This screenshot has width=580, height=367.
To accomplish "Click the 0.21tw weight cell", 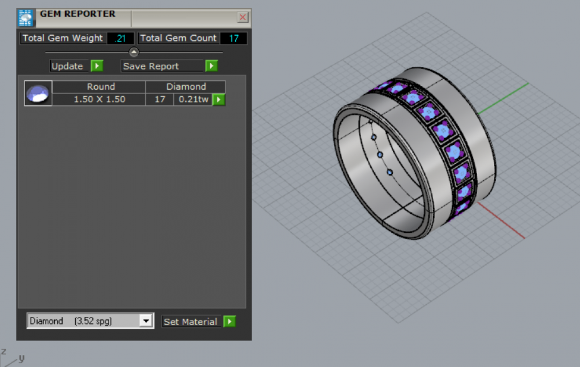I will tap(193, 99).
